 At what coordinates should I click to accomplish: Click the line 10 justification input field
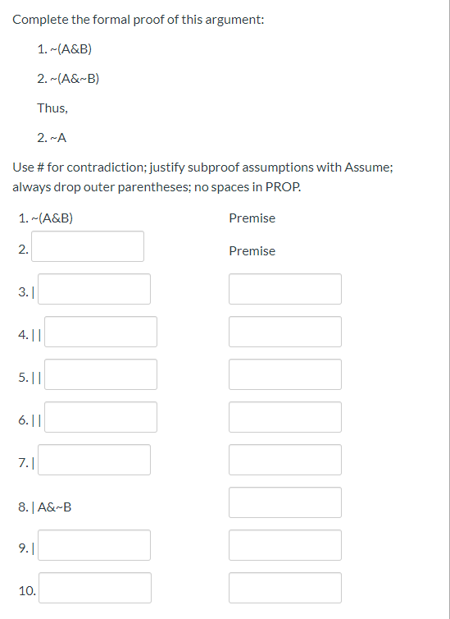coord(285,588)
